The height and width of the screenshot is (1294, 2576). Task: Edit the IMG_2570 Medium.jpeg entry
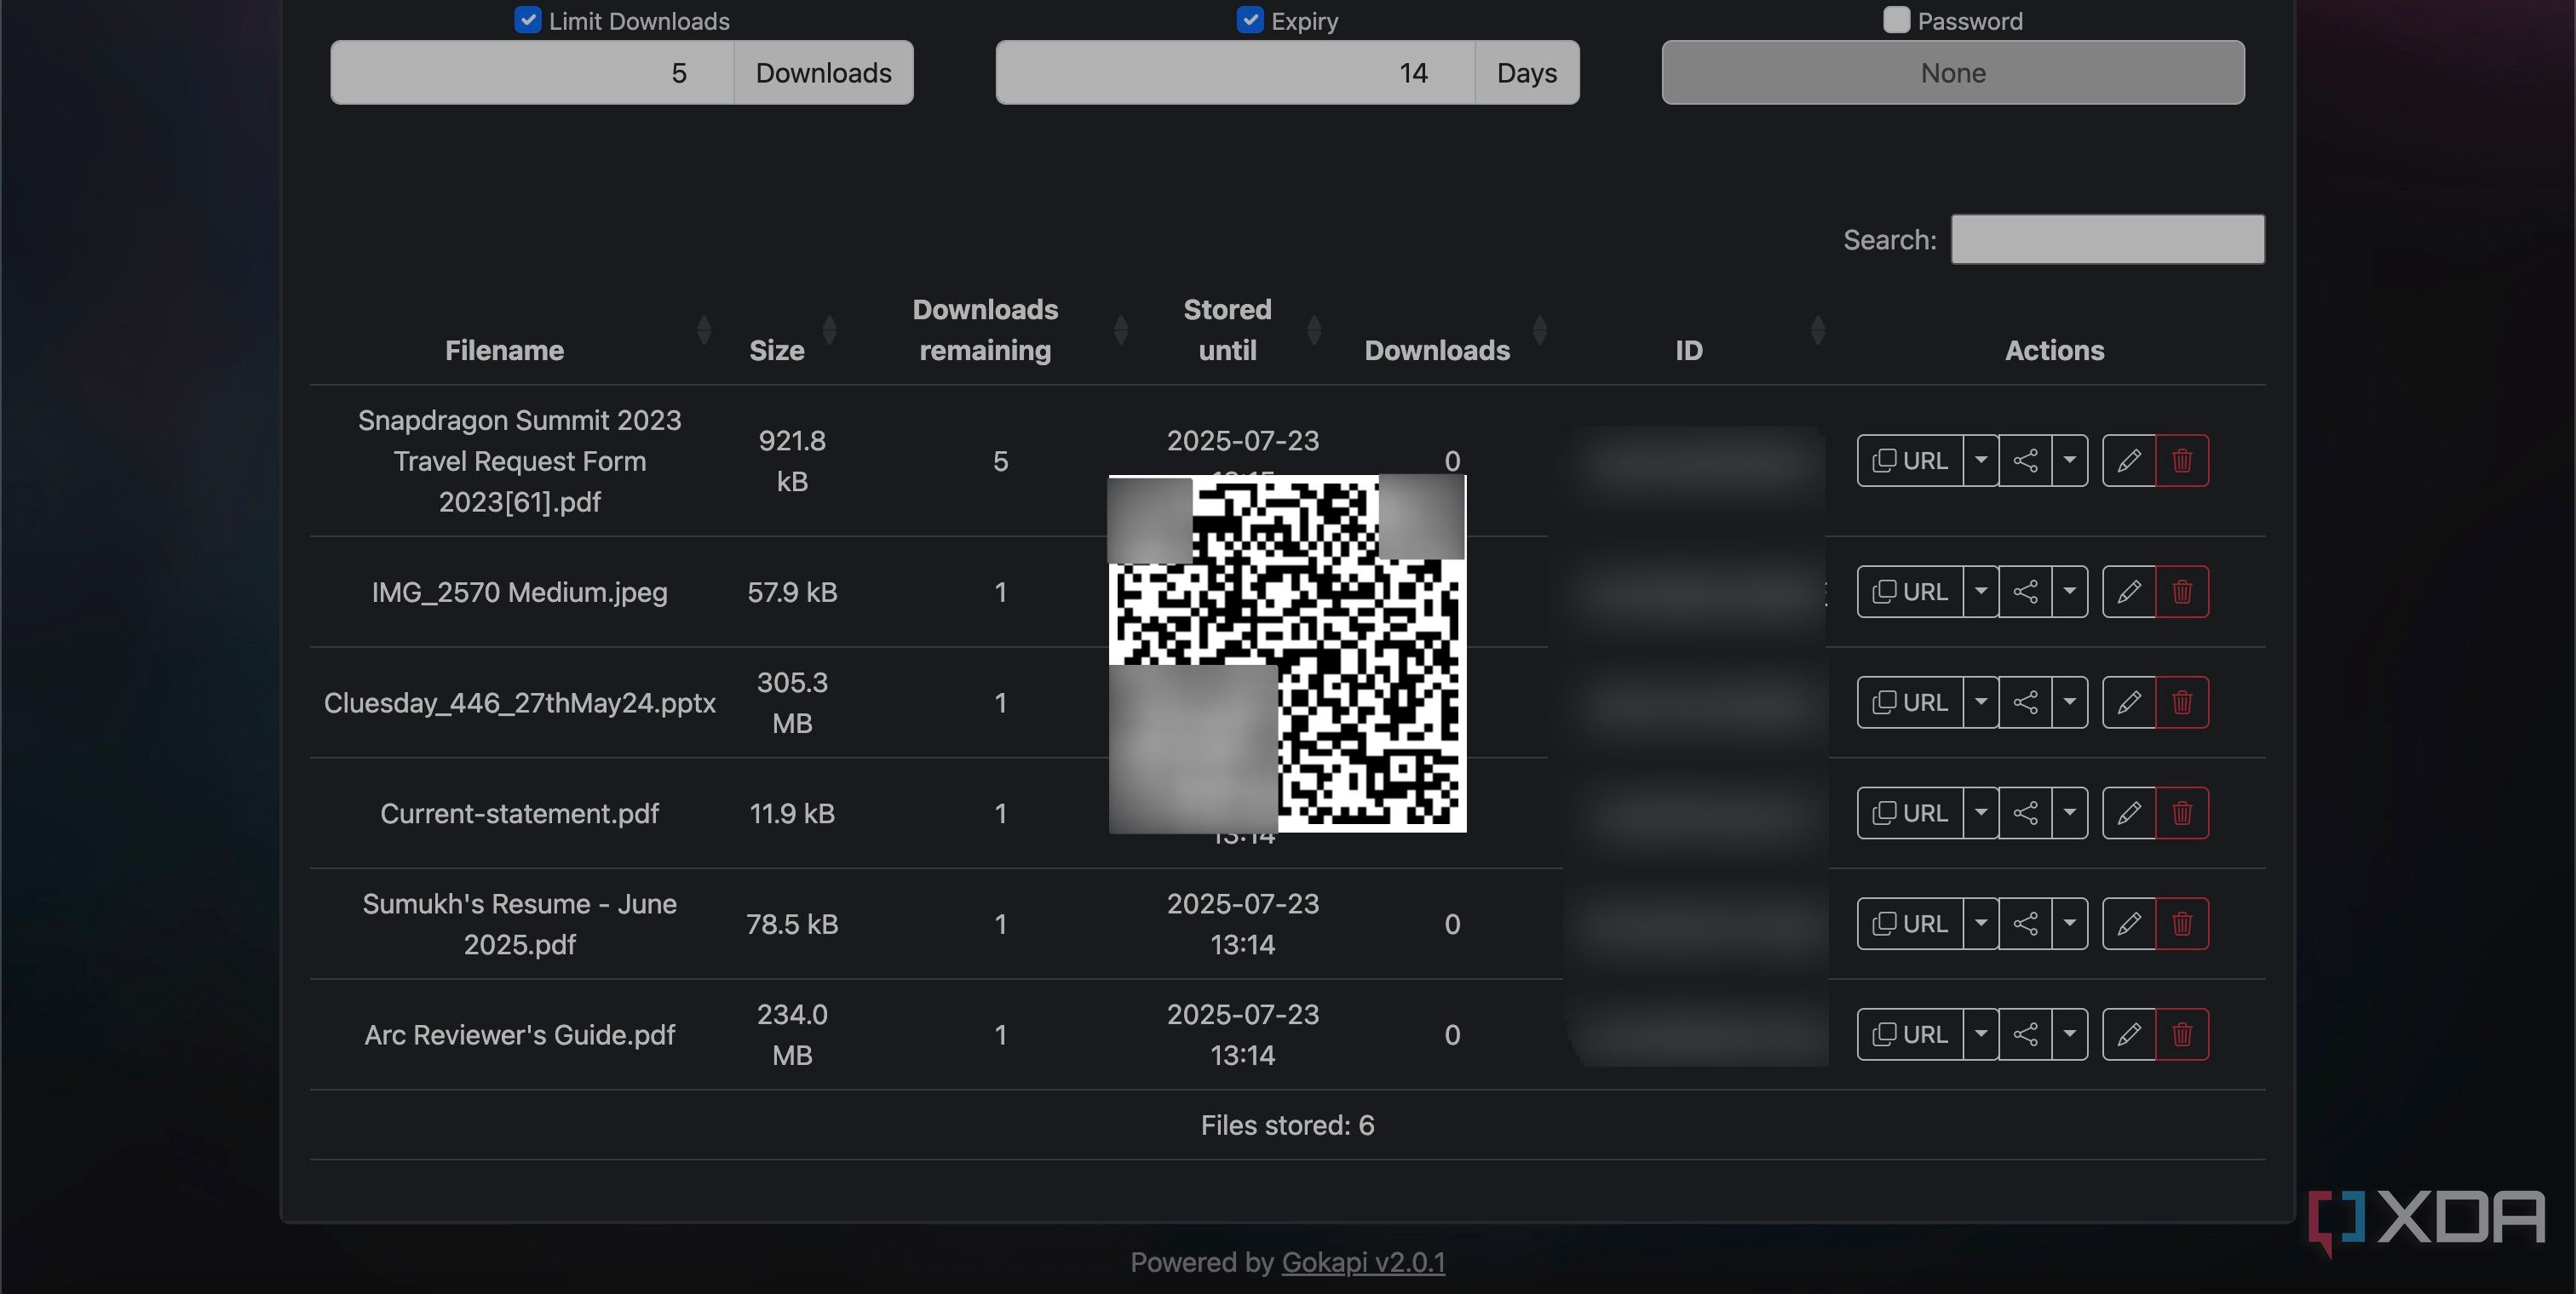tap(2129, 592)
